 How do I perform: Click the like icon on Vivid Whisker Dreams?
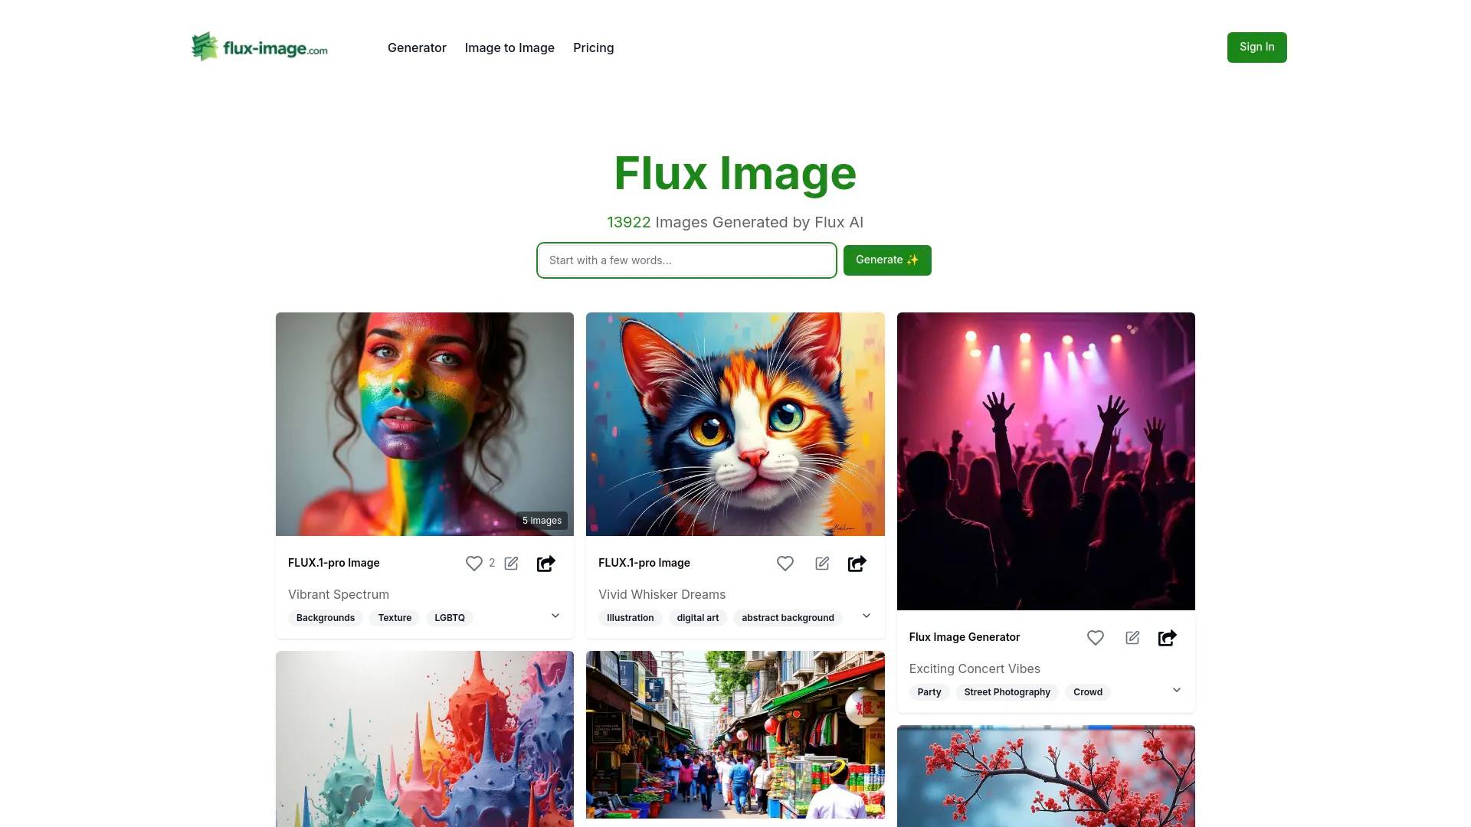785,564
